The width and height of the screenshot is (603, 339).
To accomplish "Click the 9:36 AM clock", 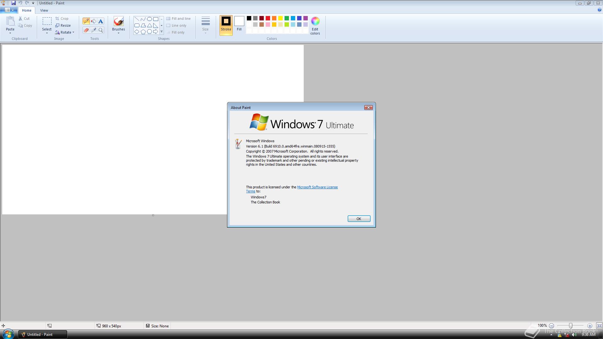I will coord(589,335).
